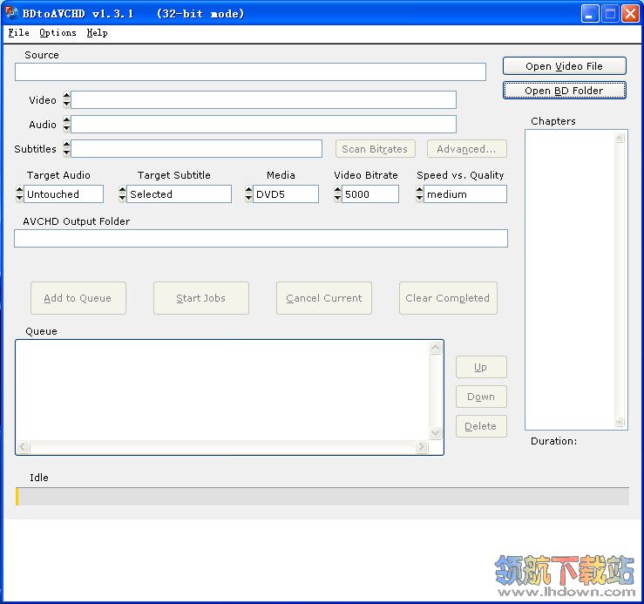The image size is (644, 604).
Task: Click the Media field showing DVD5
Action: pyautogui.click(x=286, y=194)
